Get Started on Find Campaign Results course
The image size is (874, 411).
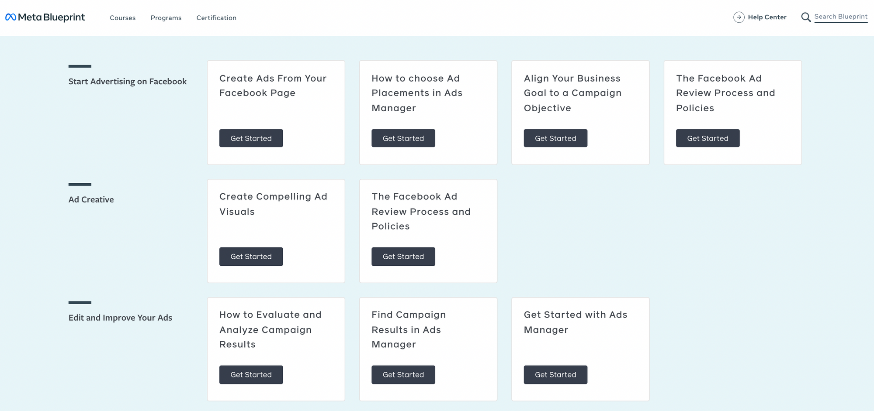pos(403,375)
